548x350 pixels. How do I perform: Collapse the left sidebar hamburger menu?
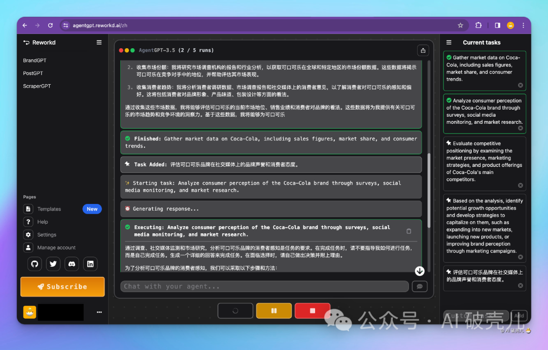(99, 43)
